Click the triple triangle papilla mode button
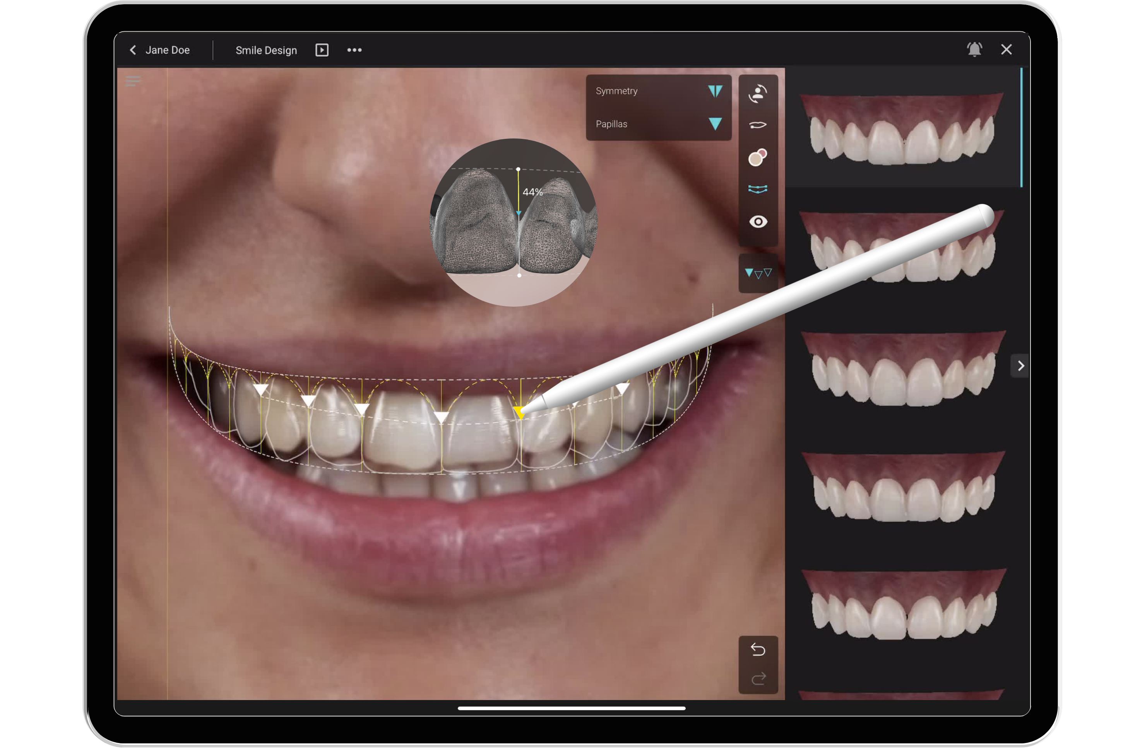Image resolution: width=1140 pixels, height=748 pixels. pos(758,273)
